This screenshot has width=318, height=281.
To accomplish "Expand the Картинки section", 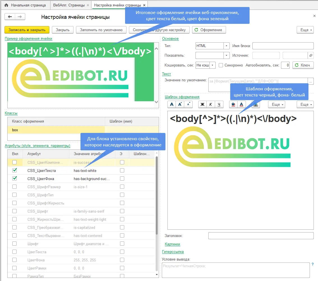I will point(172,244).
